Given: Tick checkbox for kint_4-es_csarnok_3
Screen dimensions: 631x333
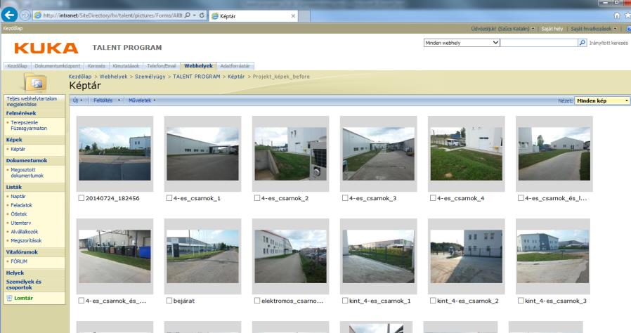Looking at the screenshot, I should pyautogui.click(x=521, y=301).
